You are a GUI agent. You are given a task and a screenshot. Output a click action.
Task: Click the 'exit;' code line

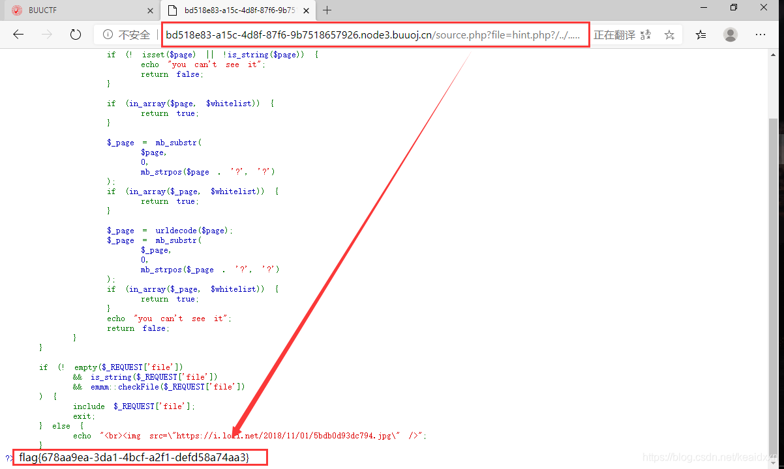(84, 416)
